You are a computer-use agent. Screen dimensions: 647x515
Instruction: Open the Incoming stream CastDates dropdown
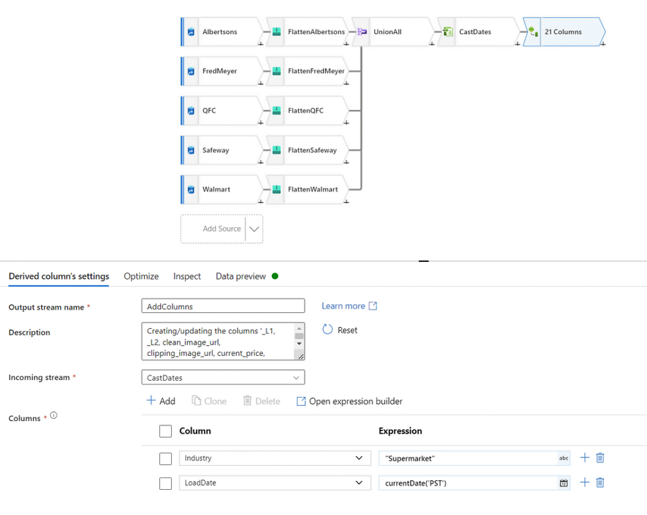[223, 377]
